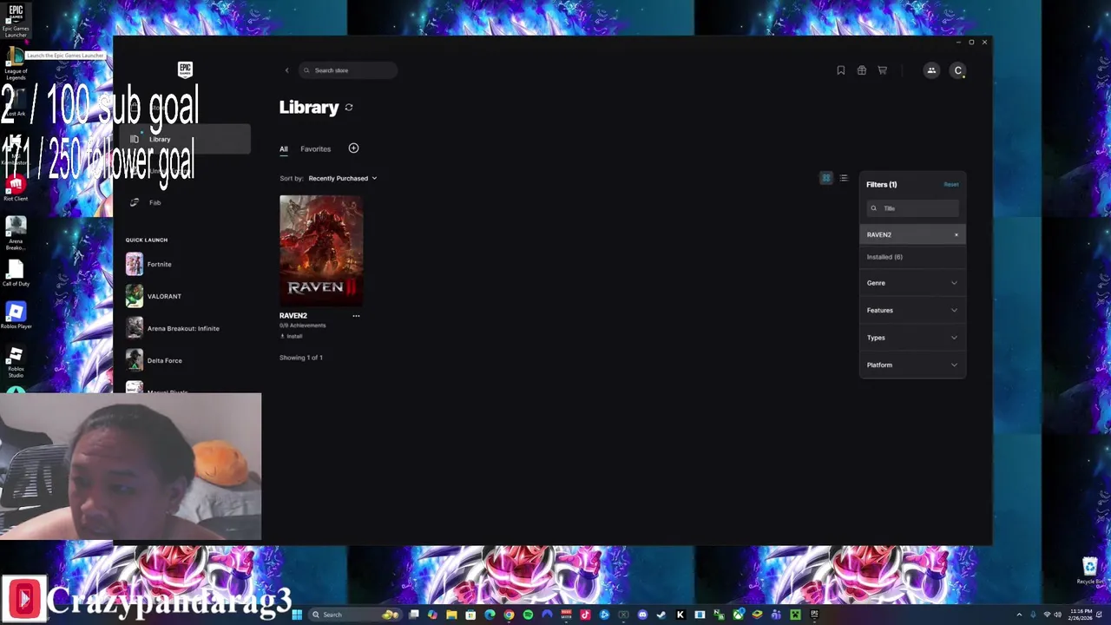Open the Windows Start menu
Image resolution: width=1111 pixels, height=625 pixels.
pos(297,615)
